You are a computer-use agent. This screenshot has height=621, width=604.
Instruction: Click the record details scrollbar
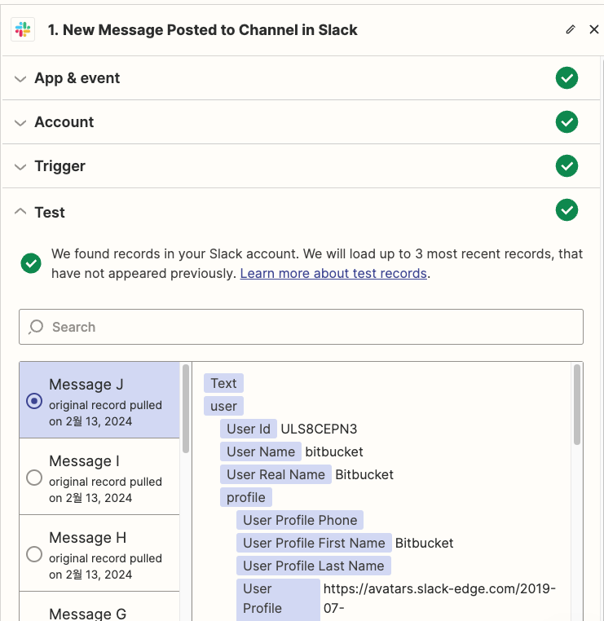click(576, 404)
